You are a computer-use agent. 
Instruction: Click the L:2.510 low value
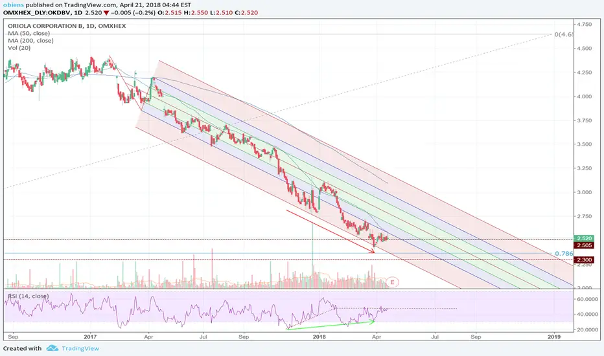(x=222, y=13)
